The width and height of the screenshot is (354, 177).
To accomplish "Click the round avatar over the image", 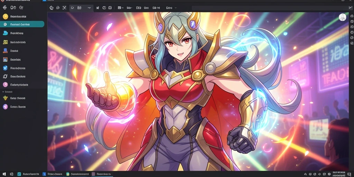I will tap(343, 17).
